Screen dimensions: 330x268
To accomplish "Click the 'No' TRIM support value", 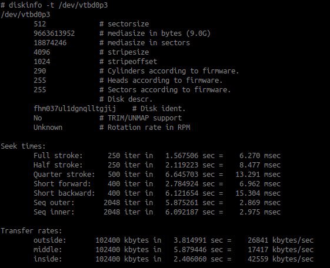I will tap(38, 118).
